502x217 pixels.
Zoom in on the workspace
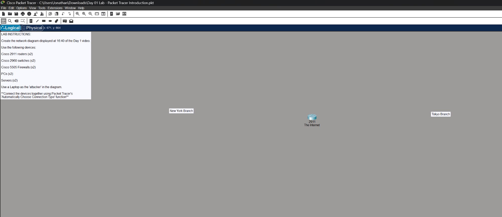[x=78, y=14]
